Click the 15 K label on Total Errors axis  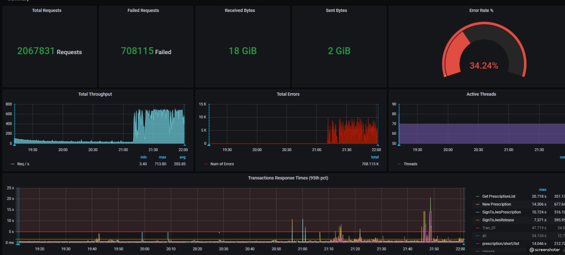[202, 104]
